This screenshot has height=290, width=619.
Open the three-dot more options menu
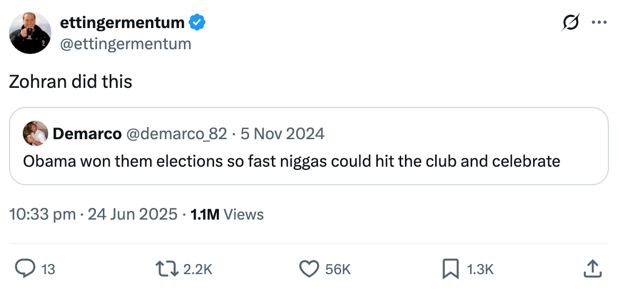tap(599, 23)
